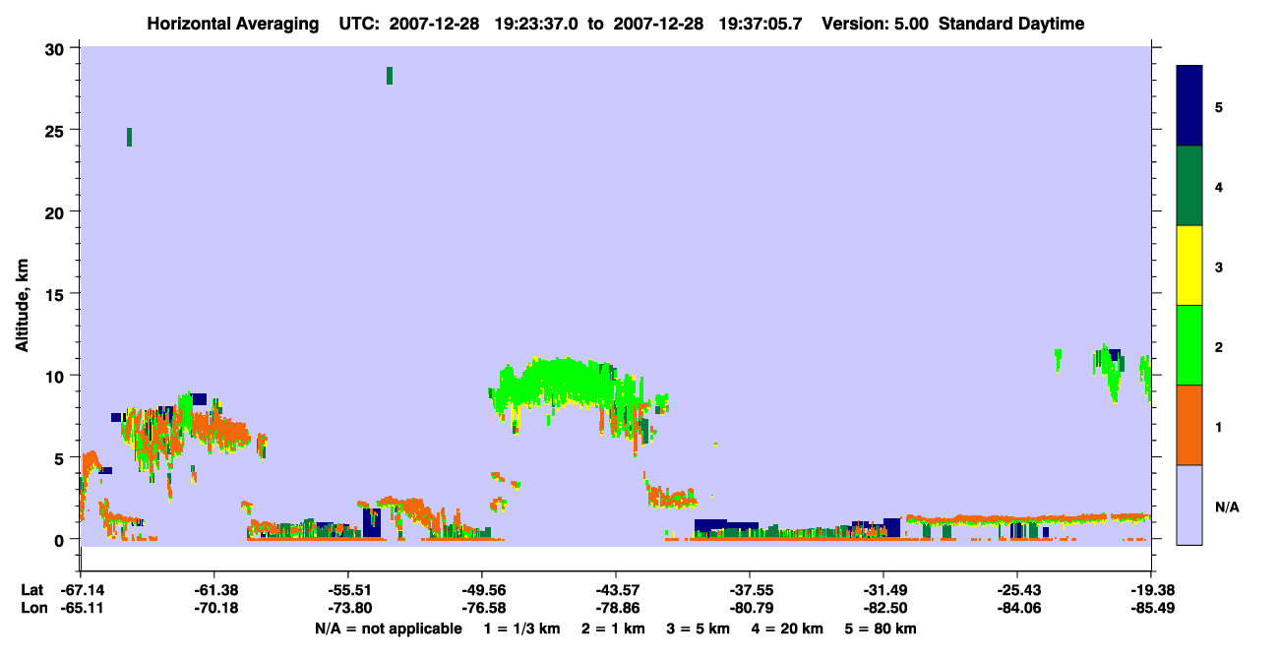Click the bright green colorbar segment labeled 2
1279x656 pixels.
(1189, 345)
